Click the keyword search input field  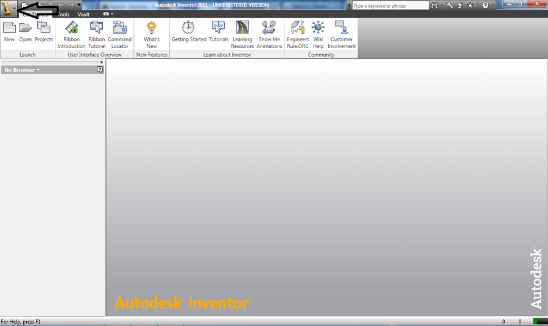click(390, 5)
